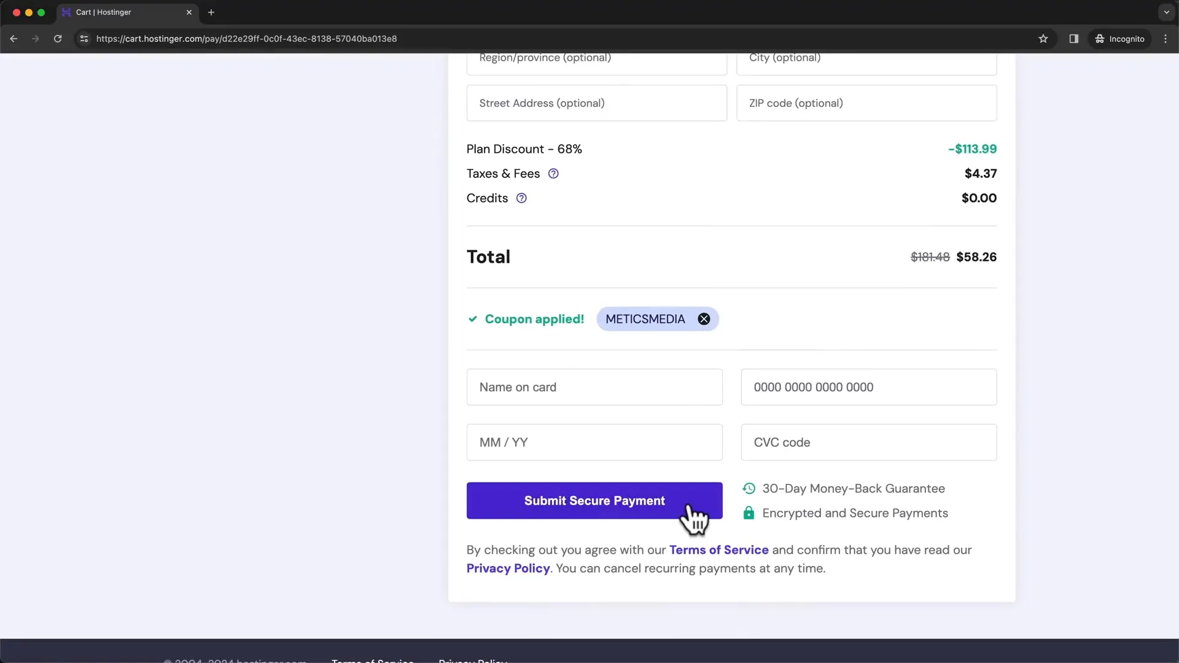
Task: Submit the secure payment form
Action: pyautogui.click(x=594, y=500)
